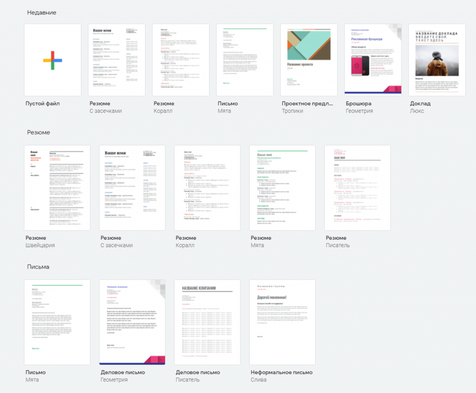The height and width of the screenshot is (393, 476).
Task: Click the "Резюме" section heading
Action: 36,132
